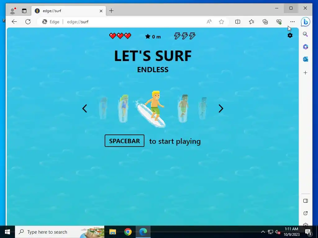Image resolution: width=318 pixels, height=238 pixels.
Task: Select previous surfer with left arrow
Action: [x=84, y=108]
